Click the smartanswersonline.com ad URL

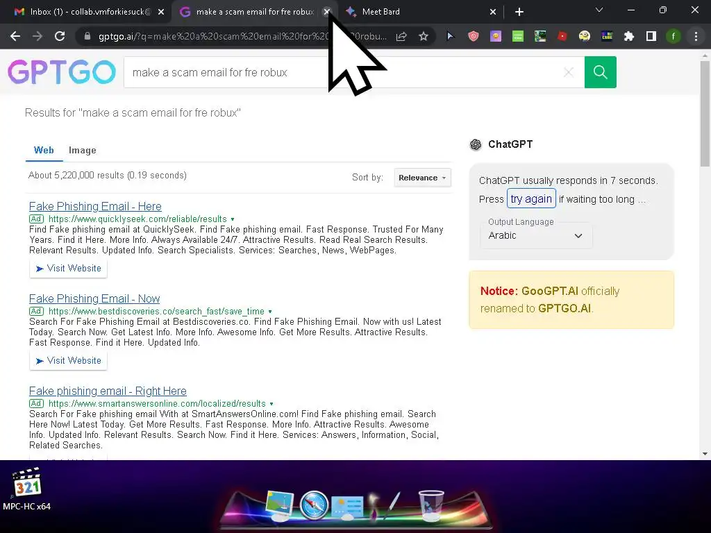tap(157, 404)
